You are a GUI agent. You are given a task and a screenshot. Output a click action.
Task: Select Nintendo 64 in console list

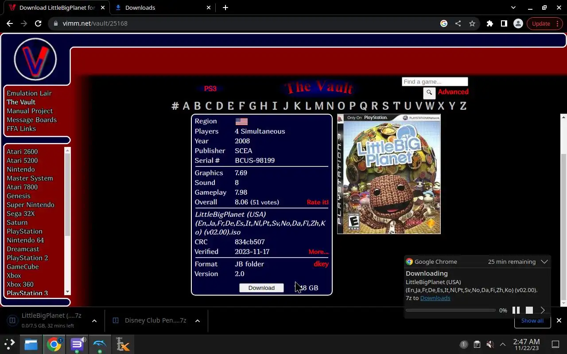coord(25,240)
